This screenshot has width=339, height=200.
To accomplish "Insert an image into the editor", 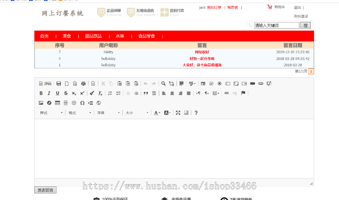I will coord(41,103).
